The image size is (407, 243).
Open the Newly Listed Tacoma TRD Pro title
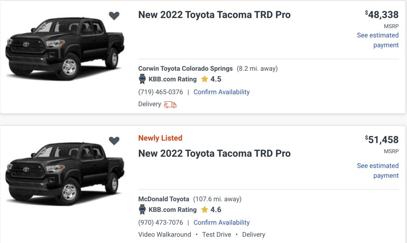214,154
